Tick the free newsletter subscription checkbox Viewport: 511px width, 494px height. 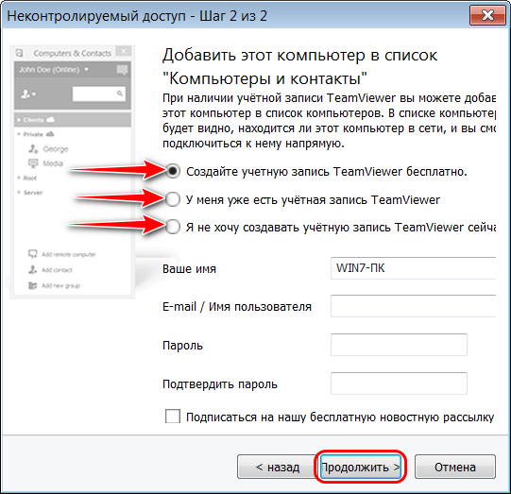[x=173, y=417]
